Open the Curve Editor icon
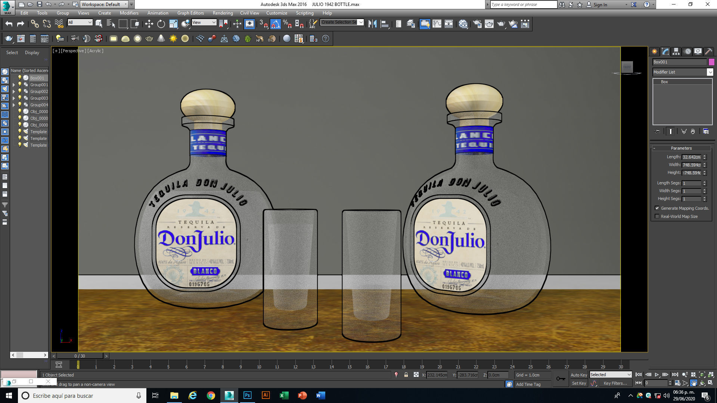 [437, 24]
